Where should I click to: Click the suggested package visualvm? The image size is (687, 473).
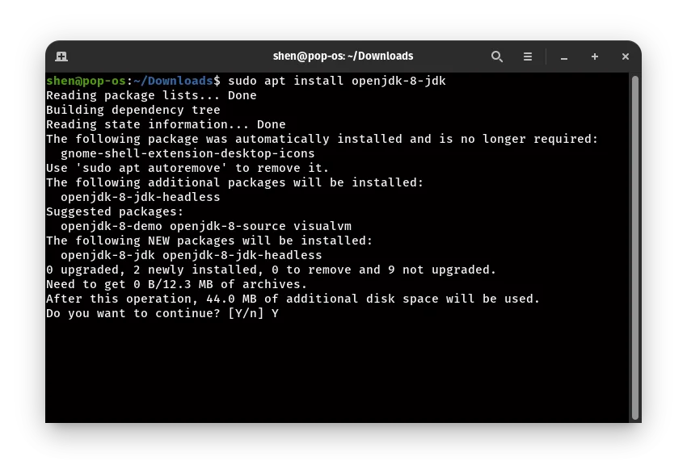(x=322, y=226)
